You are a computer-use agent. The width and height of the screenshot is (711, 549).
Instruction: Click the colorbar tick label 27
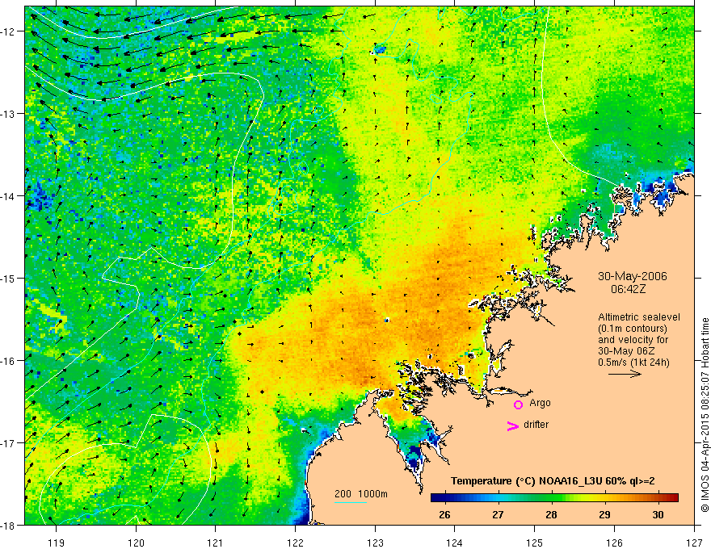[x=498, y=514]
